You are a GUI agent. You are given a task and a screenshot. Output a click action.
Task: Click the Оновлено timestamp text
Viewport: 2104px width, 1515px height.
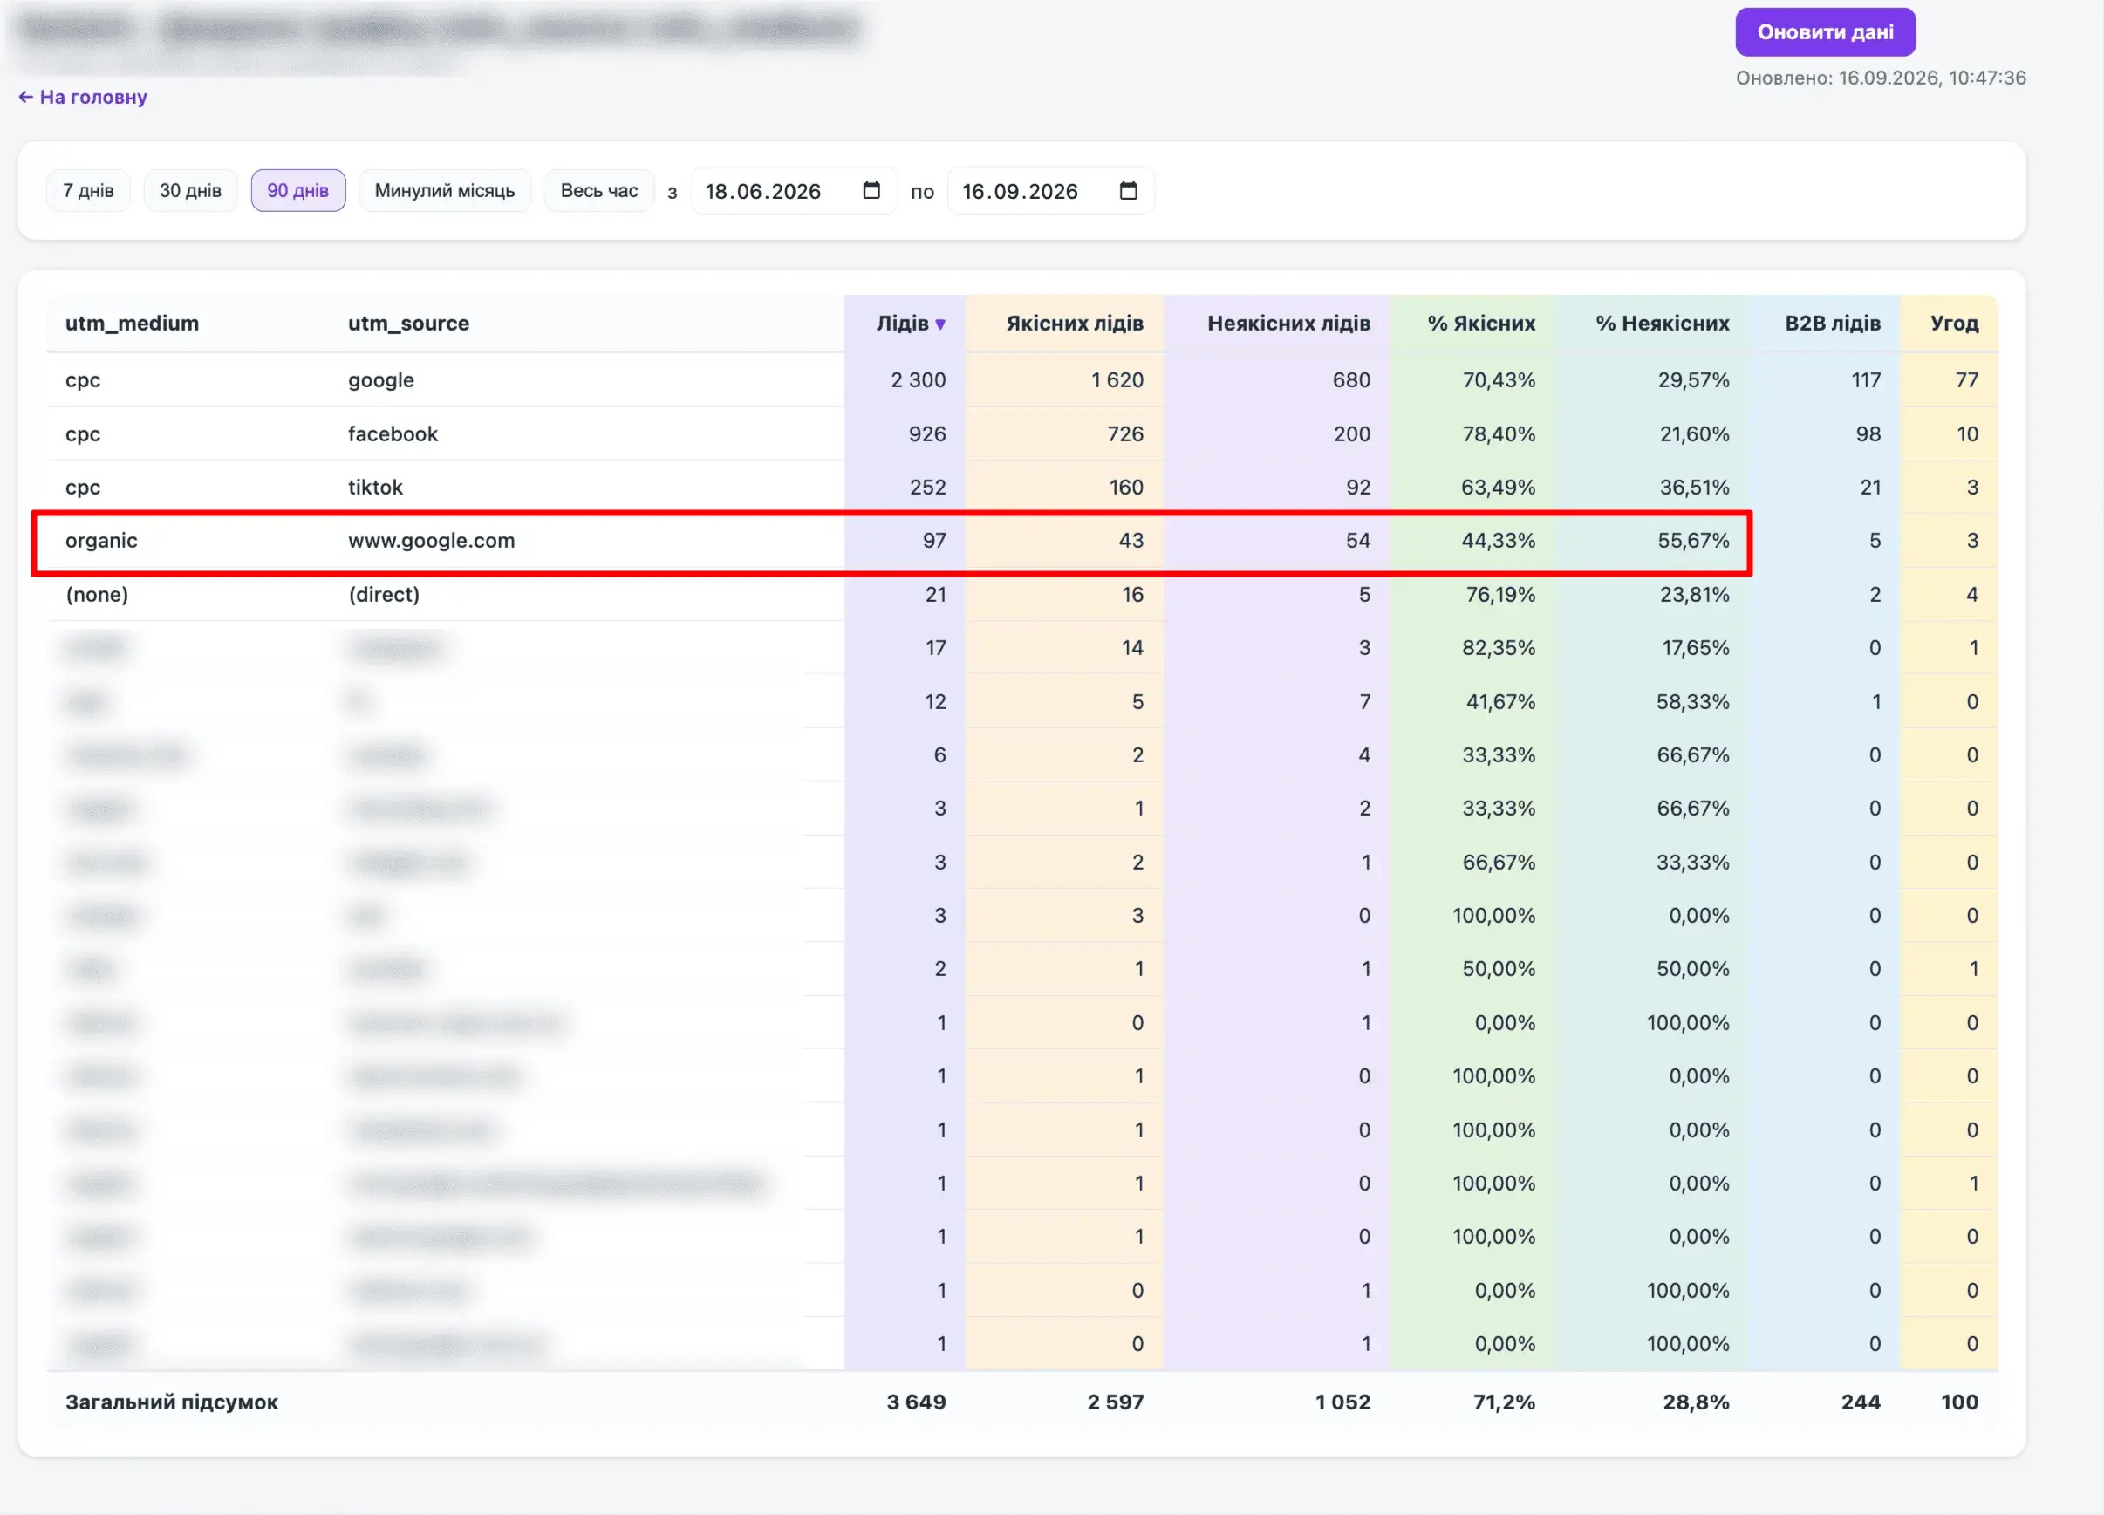click(x=1881, y=78)
